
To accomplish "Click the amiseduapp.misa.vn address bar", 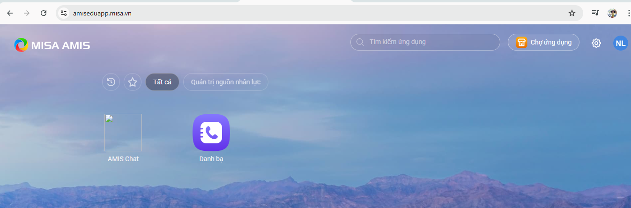I will (x=319, y=13).
